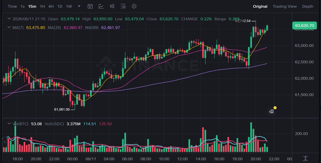Click the Open value 63,479.14
321x163 pixels.
tap(70, 19)
